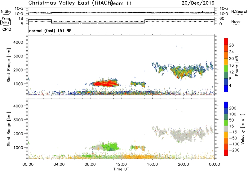The image size is (248, 171).
Task: Click the '20:00' time tick label
Action: 184,165
